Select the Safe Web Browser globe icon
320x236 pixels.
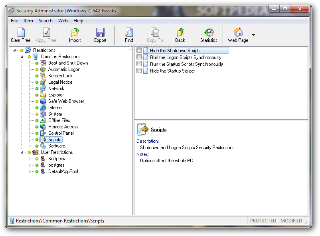tap(43, 101)
